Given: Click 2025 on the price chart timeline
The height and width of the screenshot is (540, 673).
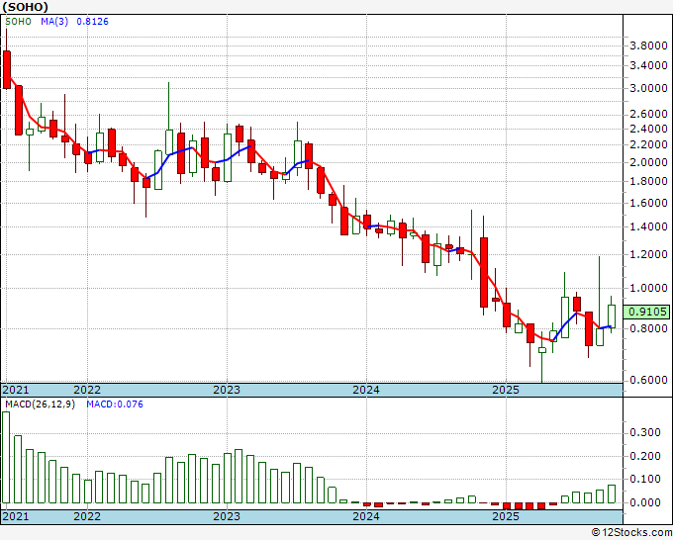Looking at the screenshot, I should pyautogui.click(x=506, y=390).
